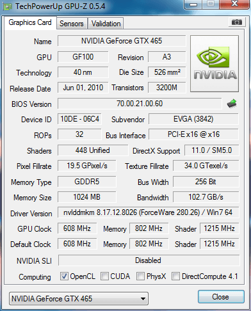Click the GPU-Z title bar app icon

(8, 6)
